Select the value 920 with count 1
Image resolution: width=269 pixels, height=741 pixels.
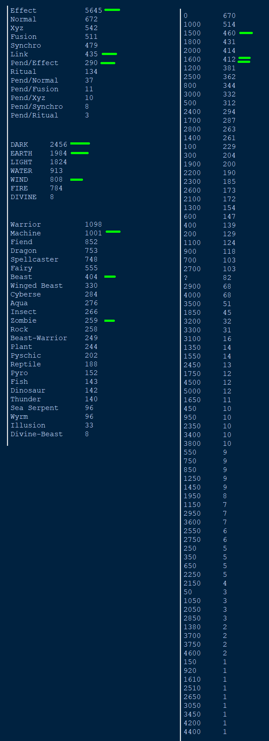190,671
